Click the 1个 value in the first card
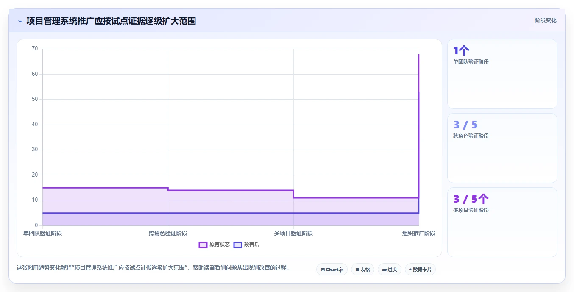Screen dimensions: 574x292 461,51
